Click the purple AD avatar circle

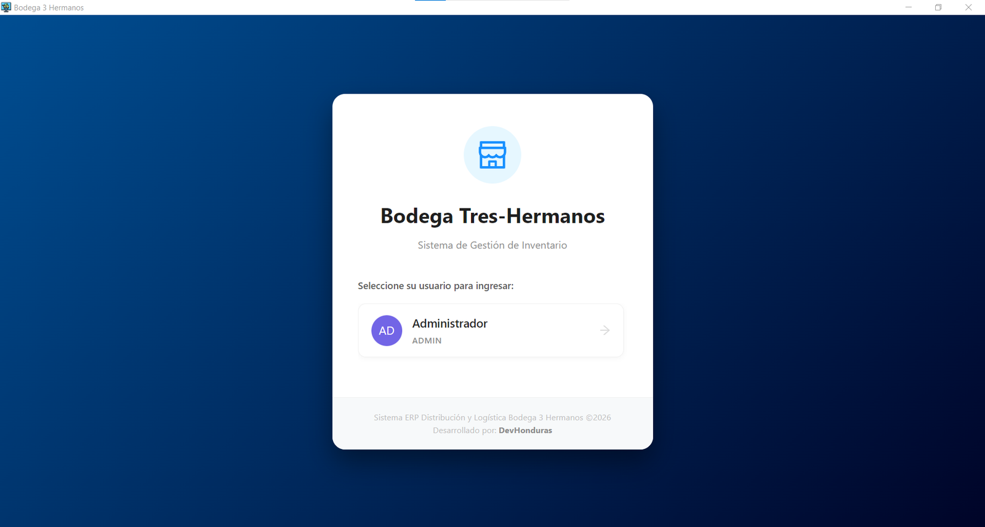pos(387,331)
